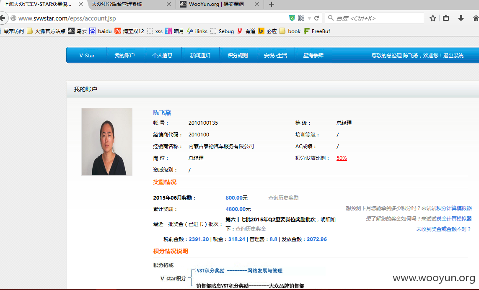Click the user profile photo

pyautogui.click(x=107, y=142)
